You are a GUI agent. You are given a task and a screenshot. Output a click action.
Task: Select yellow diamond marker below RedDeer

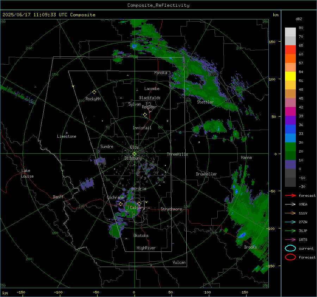tap(145, 115)
